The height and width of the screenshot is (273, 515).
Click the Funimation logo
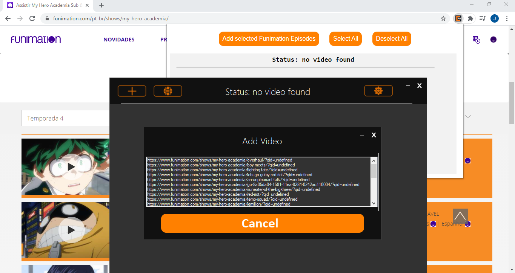click(35, 39)
